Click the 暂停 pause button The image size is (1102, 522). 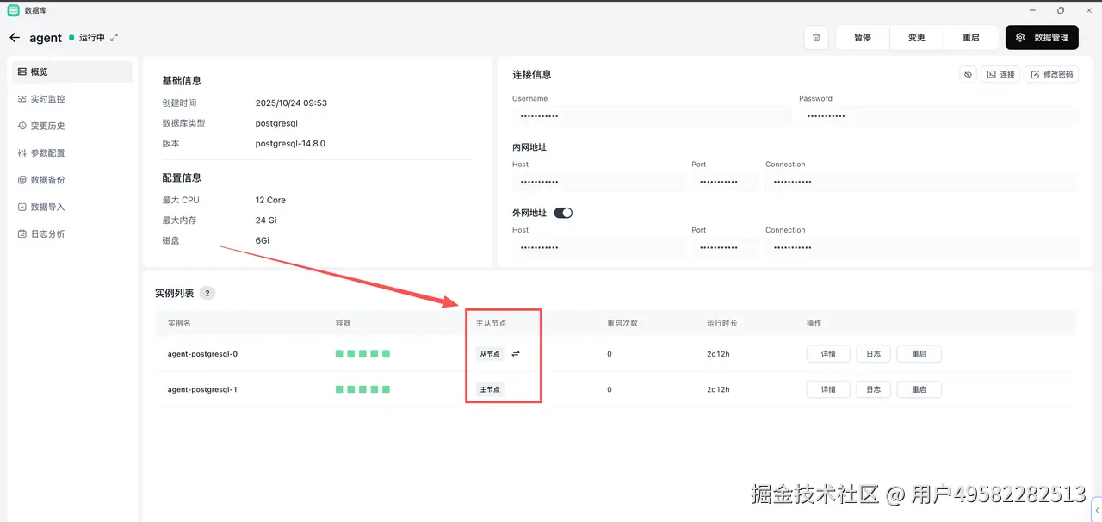point(863,38)
